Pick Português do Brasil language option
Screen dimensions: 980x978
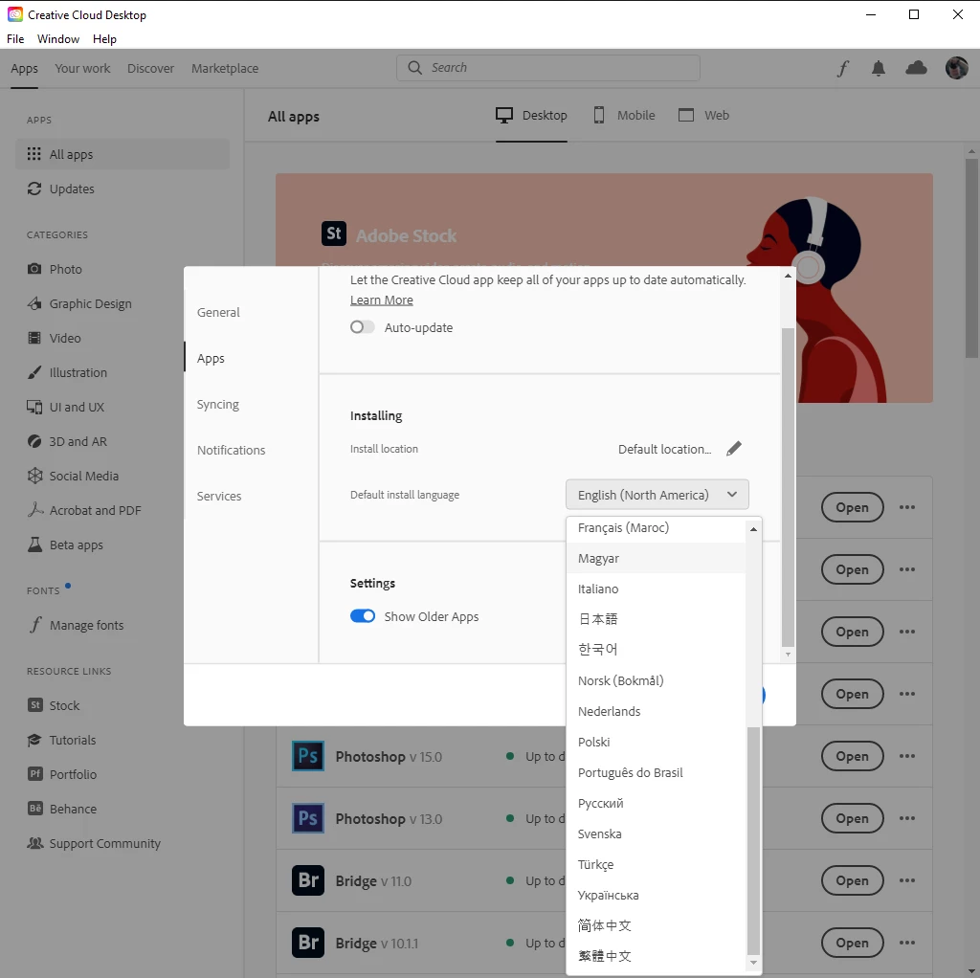657,772
